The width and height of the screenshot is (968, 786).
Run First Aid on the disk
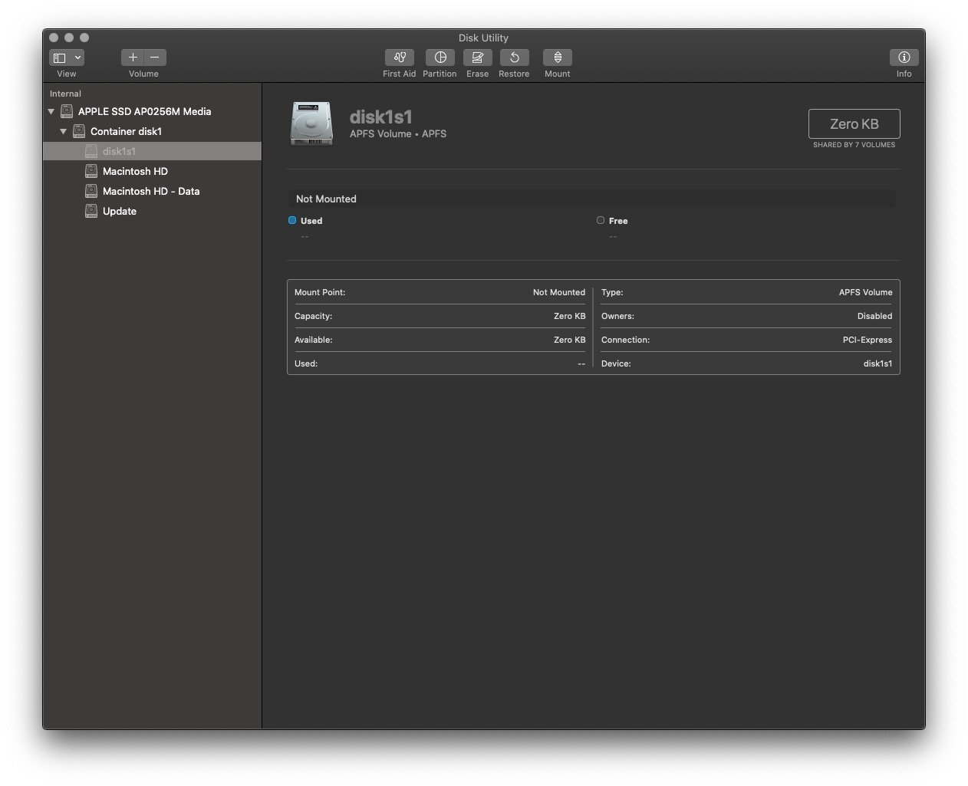coord(400,58)
